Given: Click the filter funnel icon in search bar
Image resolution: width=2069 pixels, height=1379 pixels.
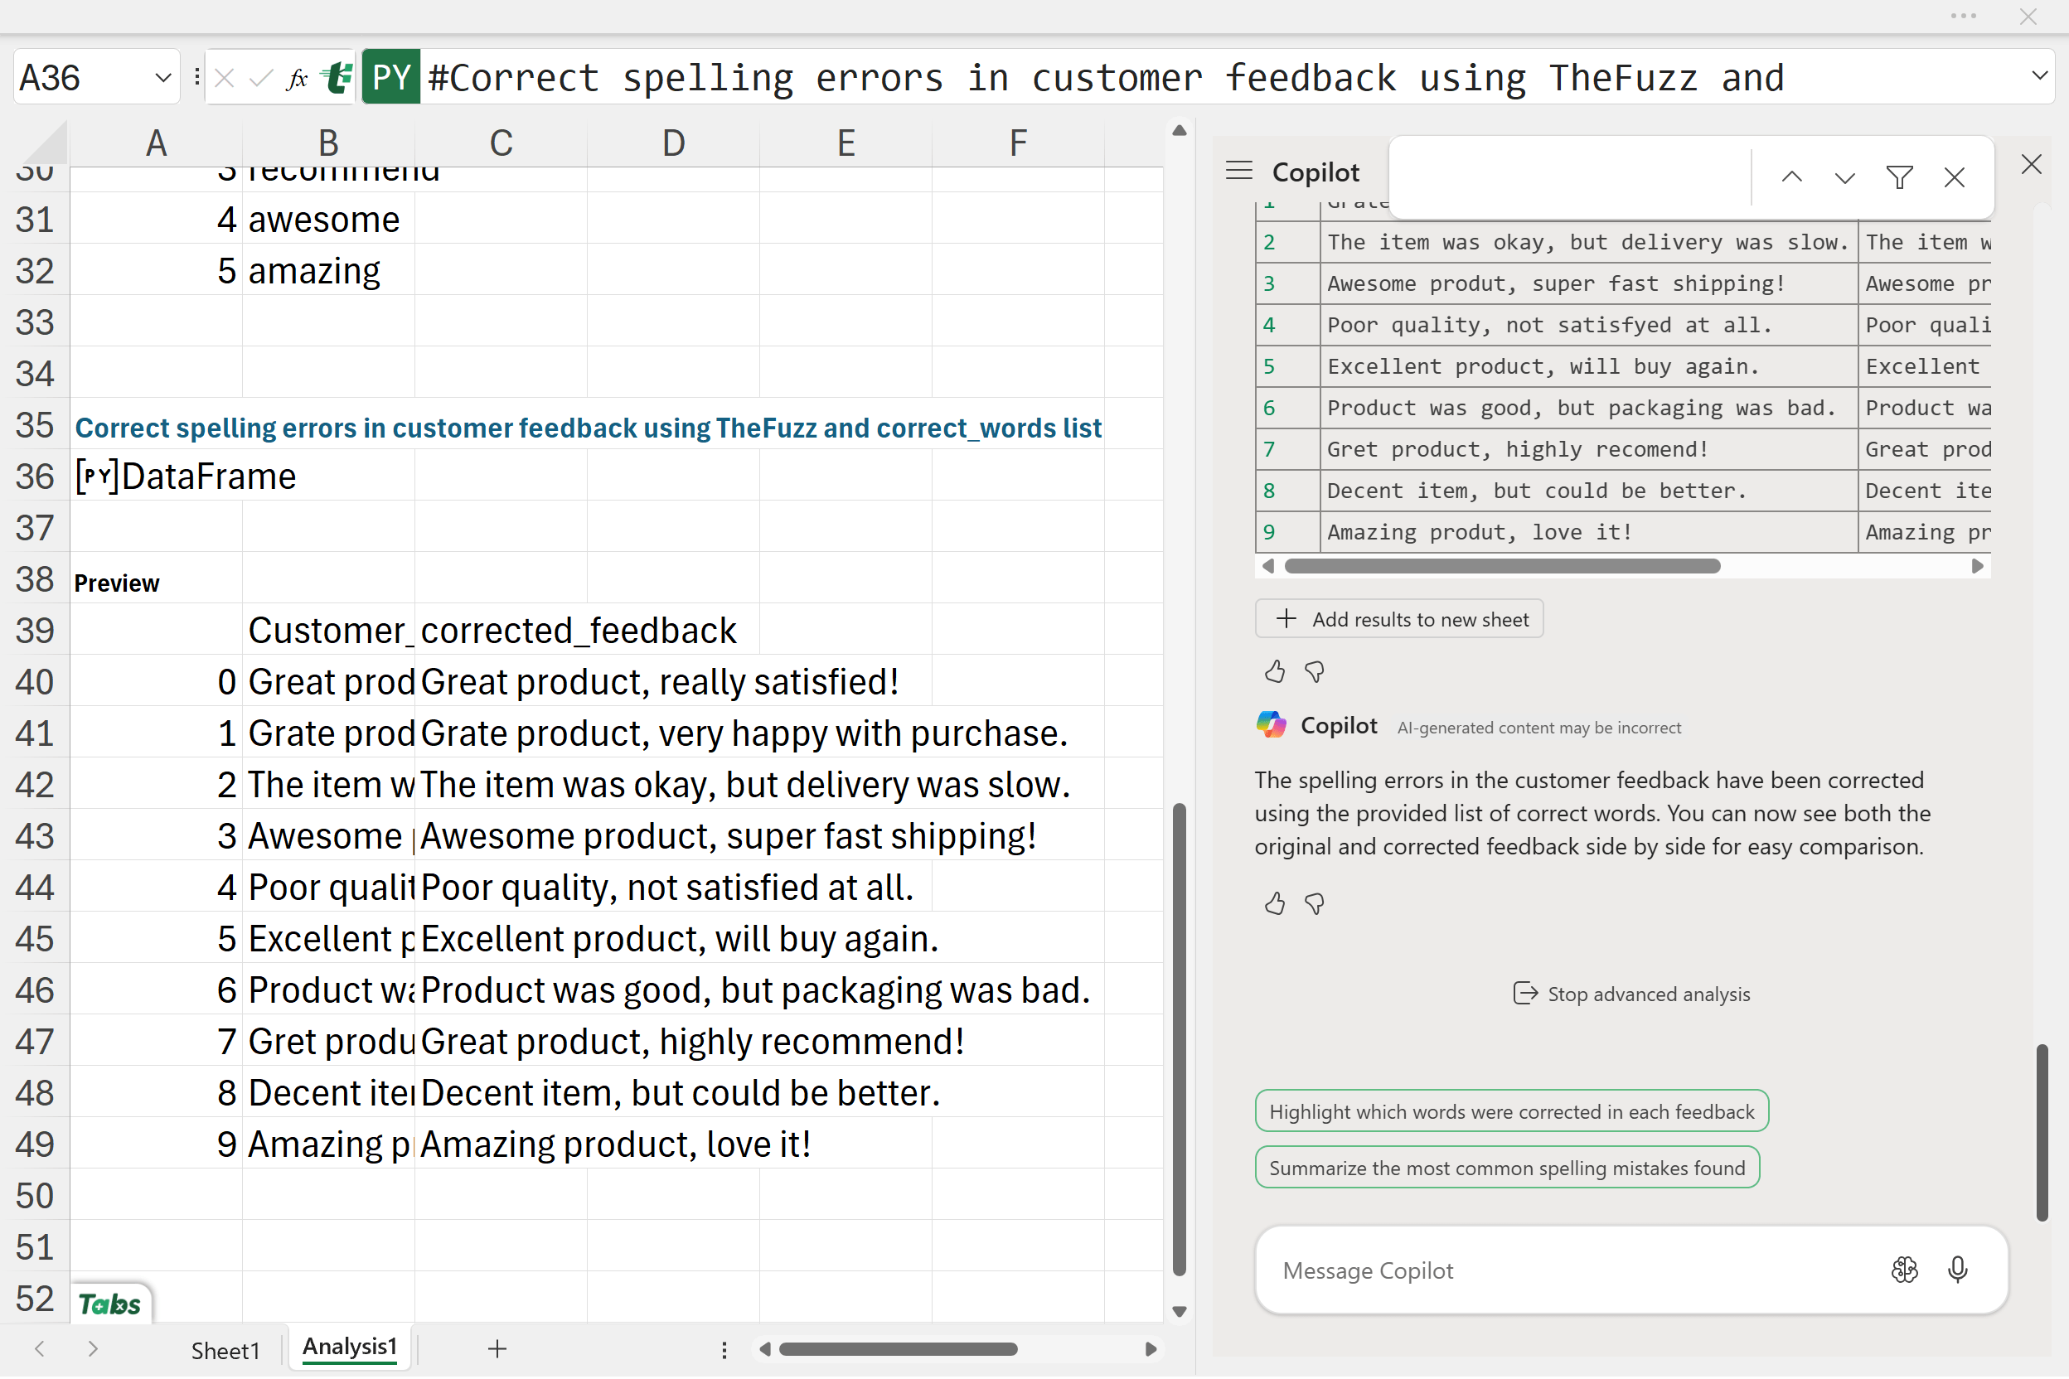Looking at the screenshot, I should (1899, 177).
